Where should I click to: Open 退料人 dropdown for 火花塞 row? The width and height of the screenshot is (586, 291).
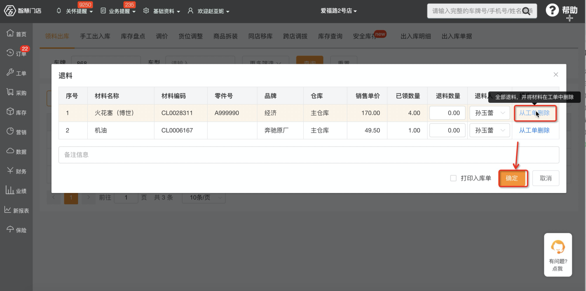(x=489, y=113)
